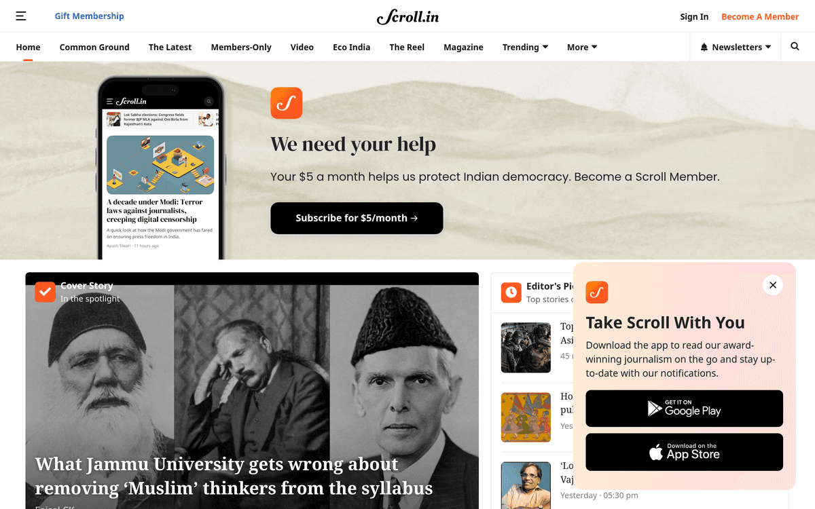Image resolution: width=815 pixels, height=509 pixels.
Task: Click the Editor's Picks clock icon
Action: click(511, 293)
